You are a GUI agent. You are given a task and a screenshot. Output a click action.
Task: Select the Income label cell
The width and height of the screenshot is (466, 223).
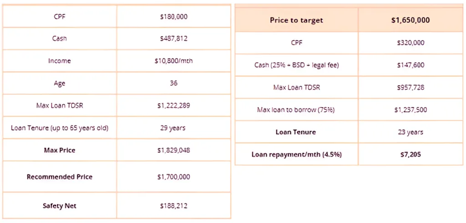[x=60, y=61]
